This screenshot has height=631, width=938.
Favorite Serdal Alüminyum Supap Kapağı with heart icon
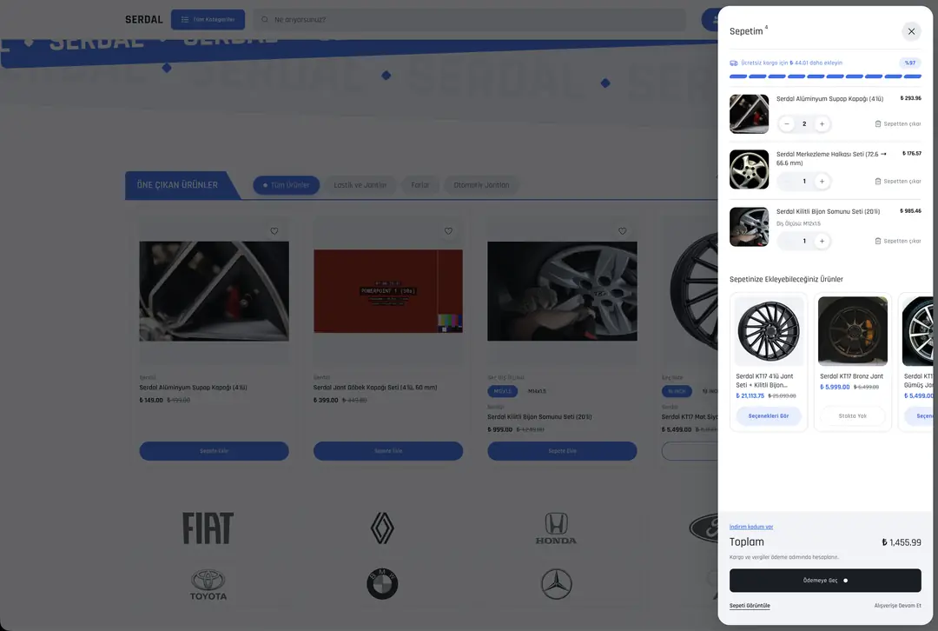274,231
